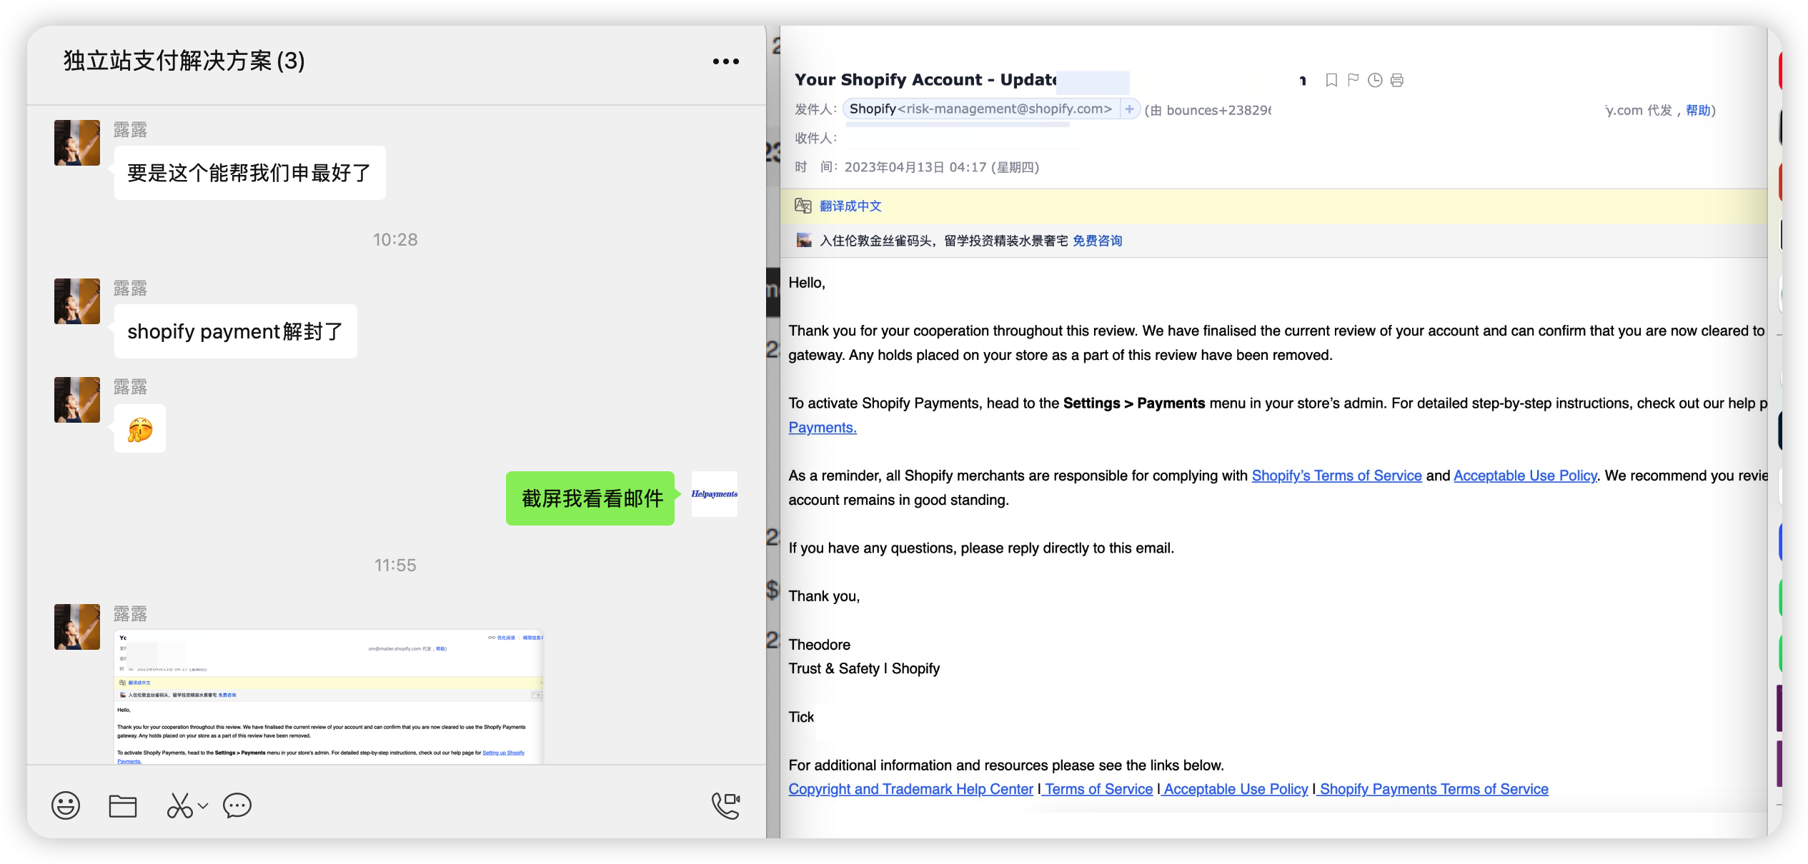The height and width of the screenshot is (864, 1808).
Task: Open the Acceptable Use Policy body link
Action: 1525,476
